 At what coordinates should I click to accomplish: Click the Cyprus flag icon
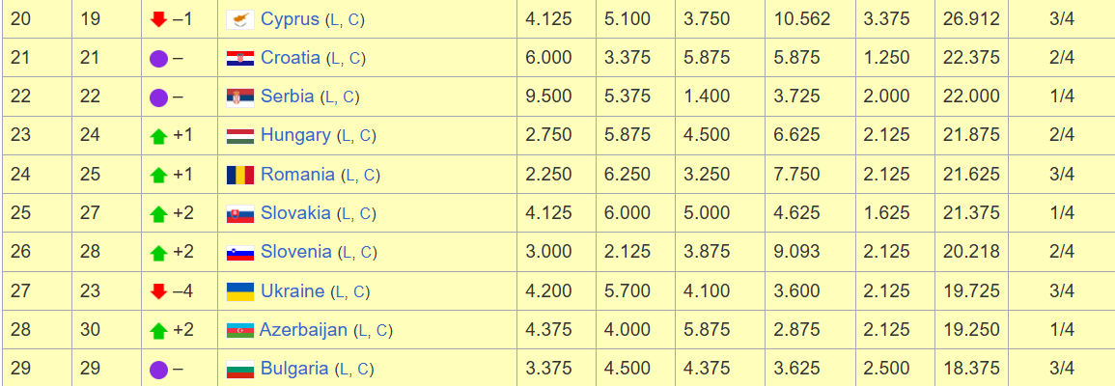tap(239, 19)
